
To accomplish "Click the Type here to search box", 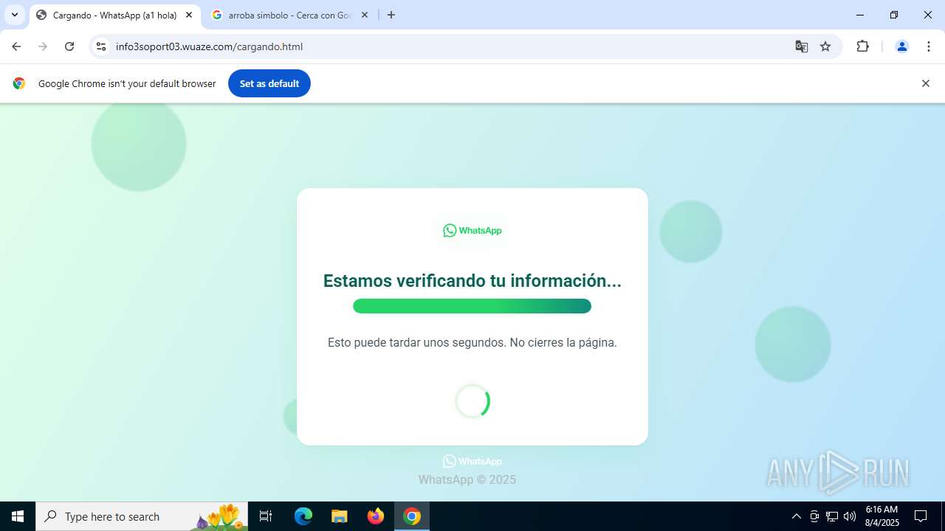I will (x=142, y=516).
